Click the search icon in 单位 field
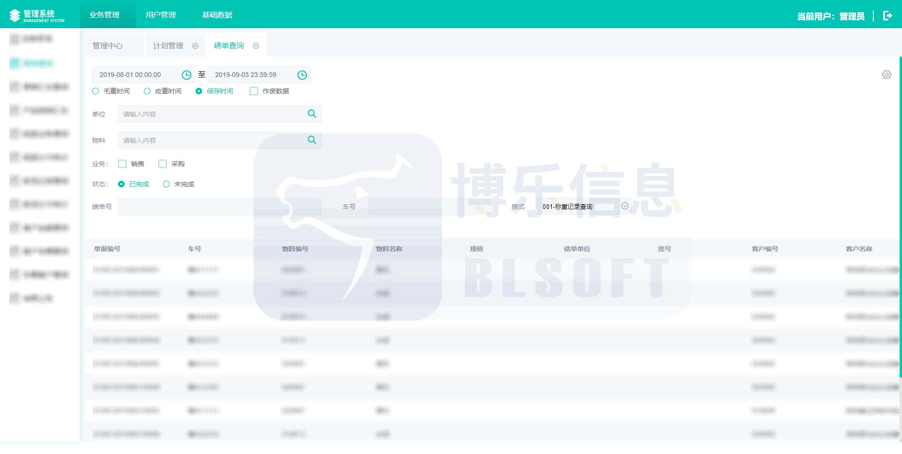 coord(312,114)
